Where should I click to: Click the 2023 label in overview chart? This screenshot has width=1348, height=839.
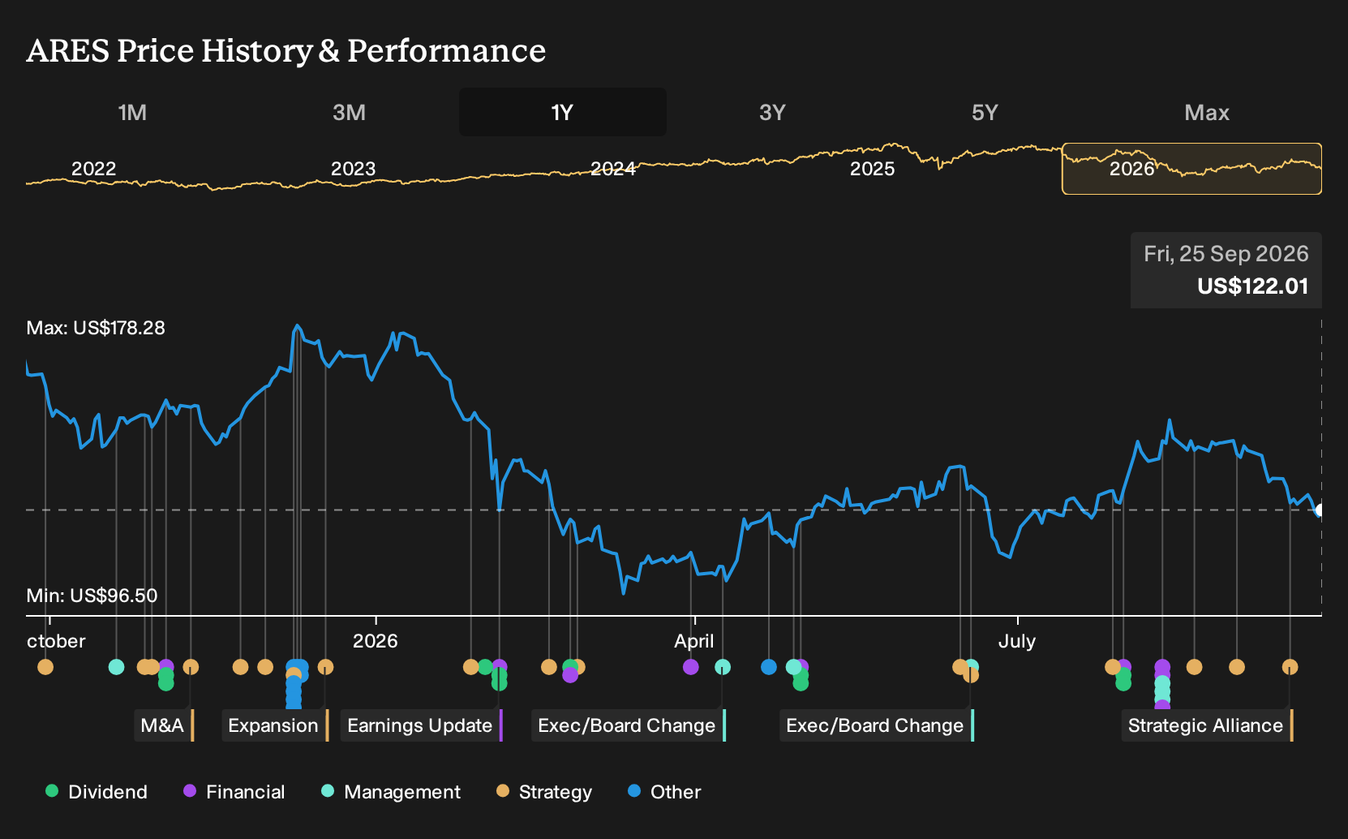click(354, 169)
